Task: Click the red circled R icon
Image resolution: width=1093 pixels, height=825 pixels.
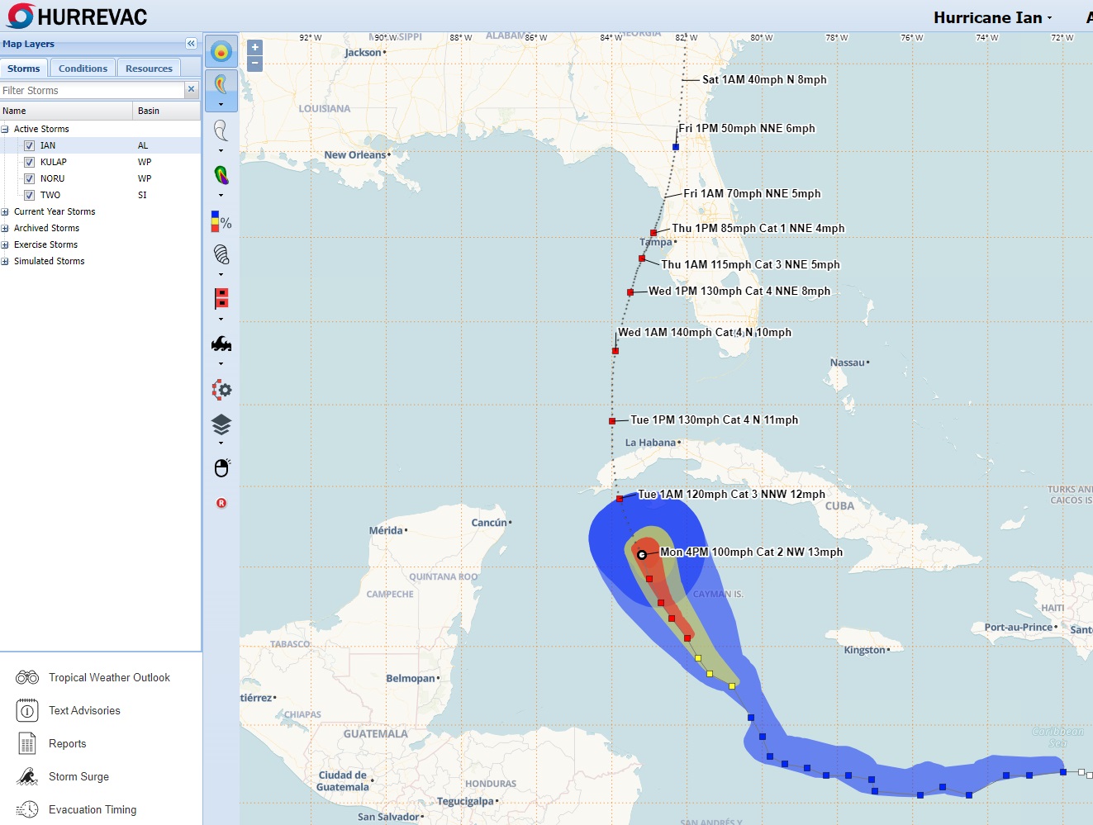Action: point(221,503)
